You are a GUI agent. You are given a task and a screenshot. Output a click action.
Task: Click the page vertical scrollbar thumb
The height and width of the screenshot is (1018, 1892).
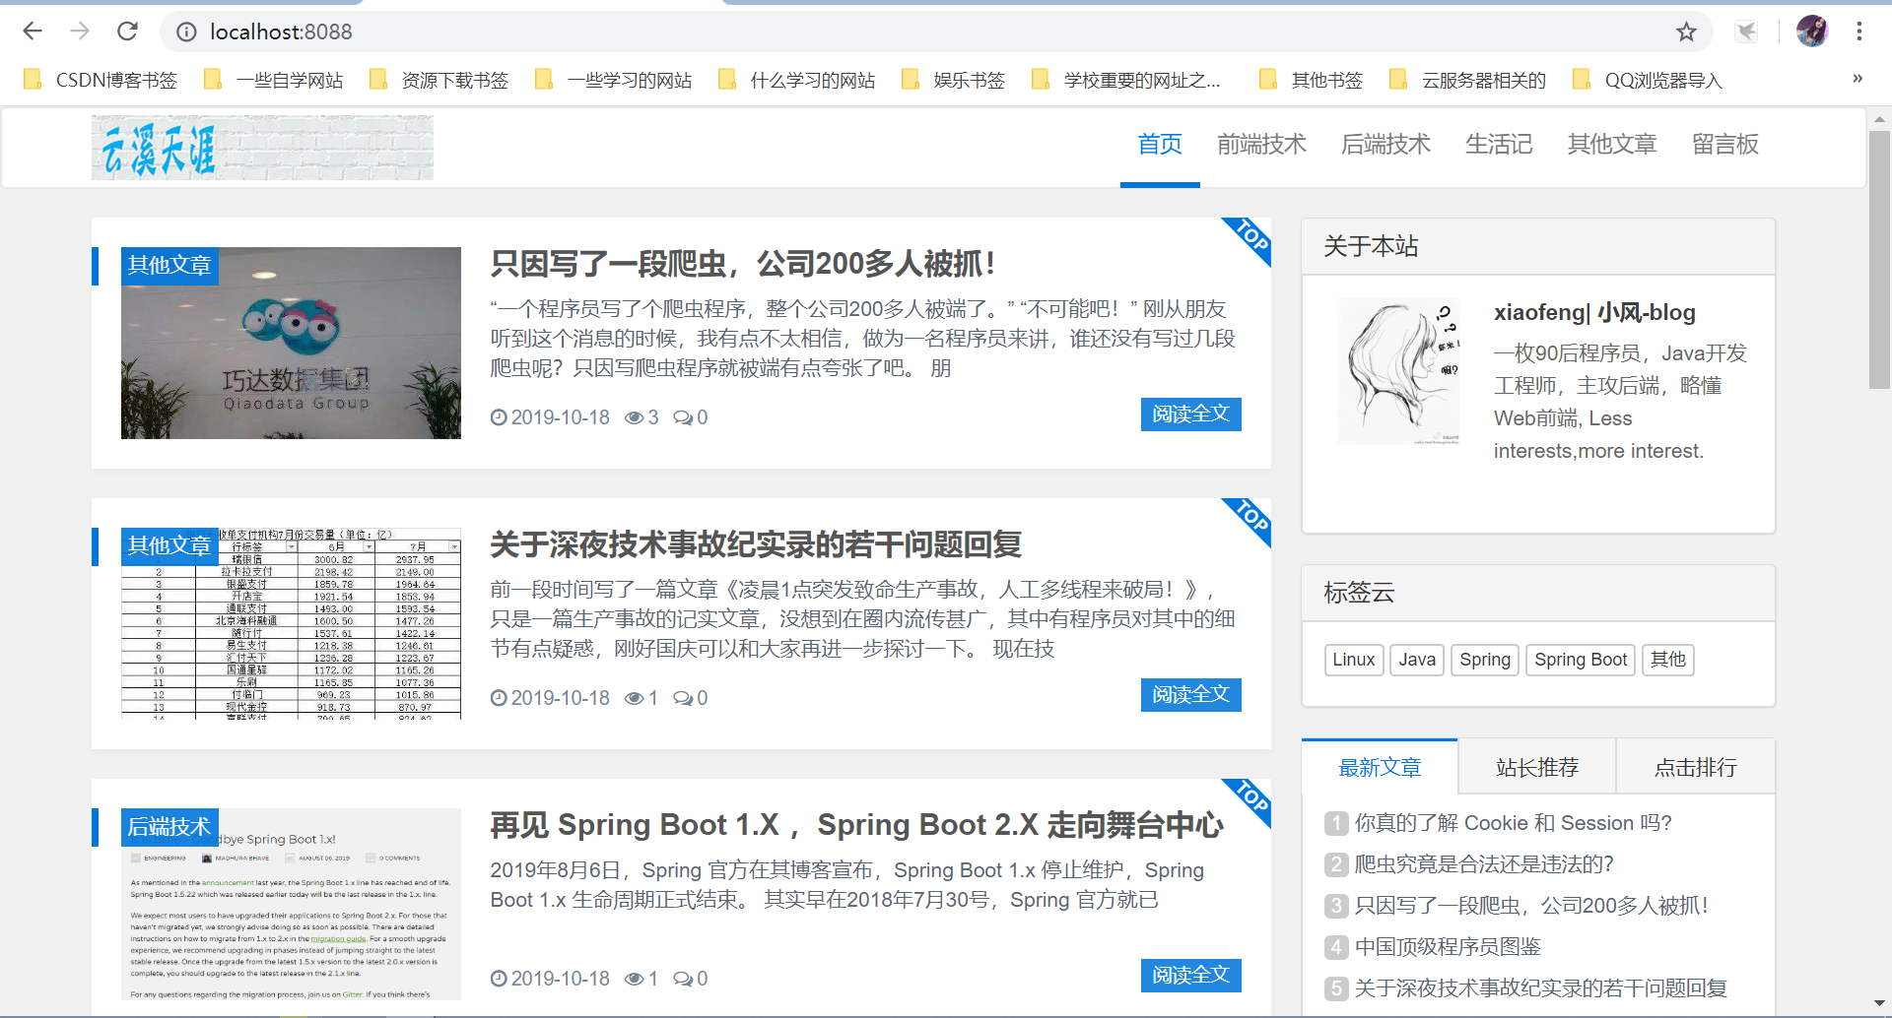tap(1879, 260)
